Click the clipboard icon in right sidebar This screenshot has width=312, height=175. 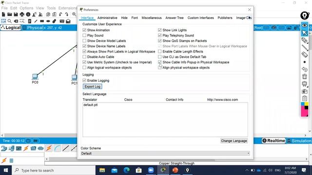(304, 98)
